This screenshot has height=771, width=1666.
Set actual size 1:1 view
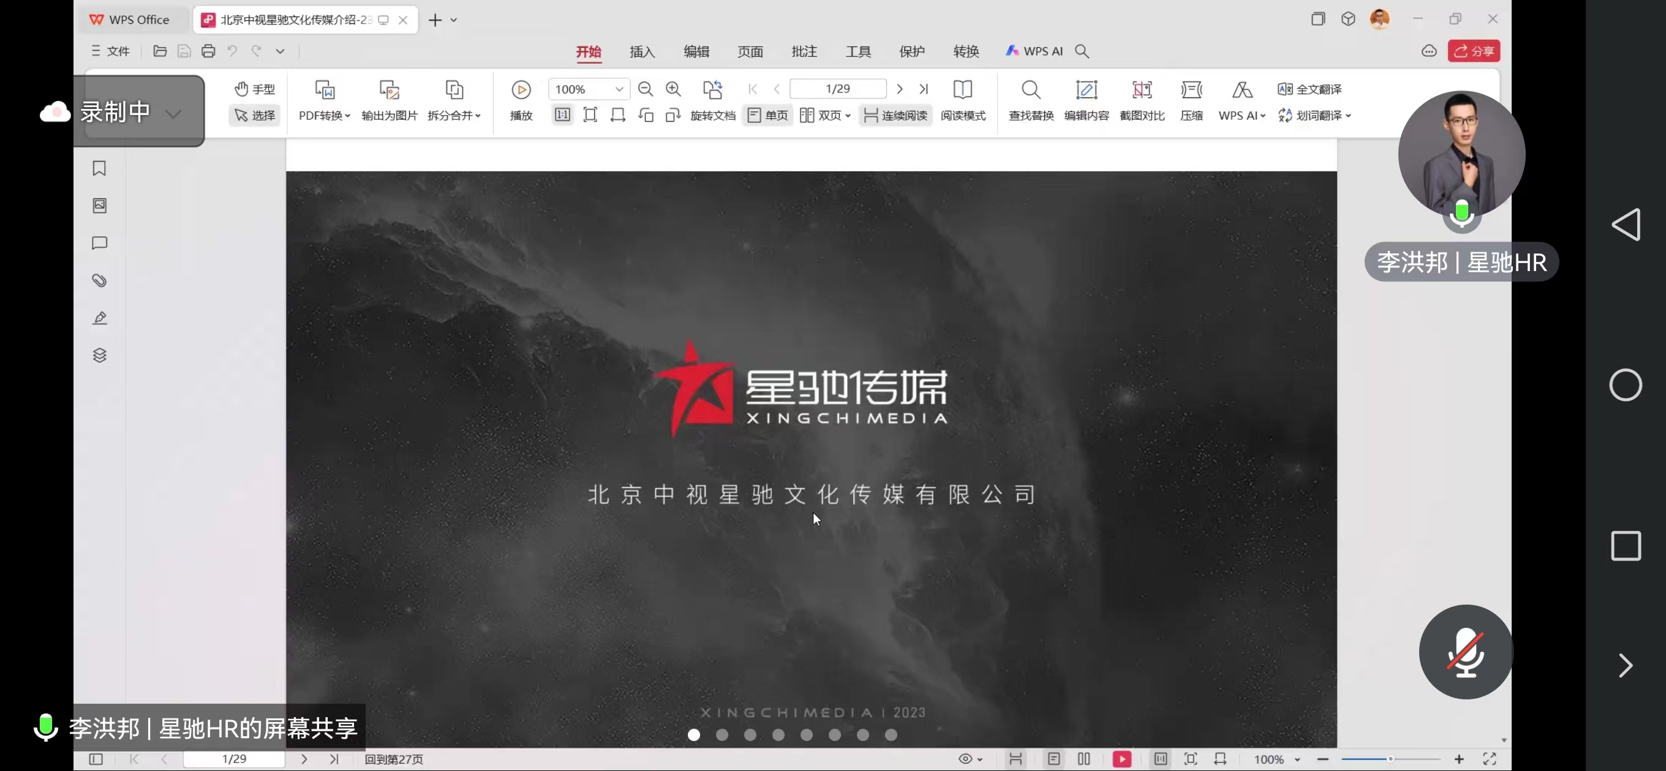[563, 115]
